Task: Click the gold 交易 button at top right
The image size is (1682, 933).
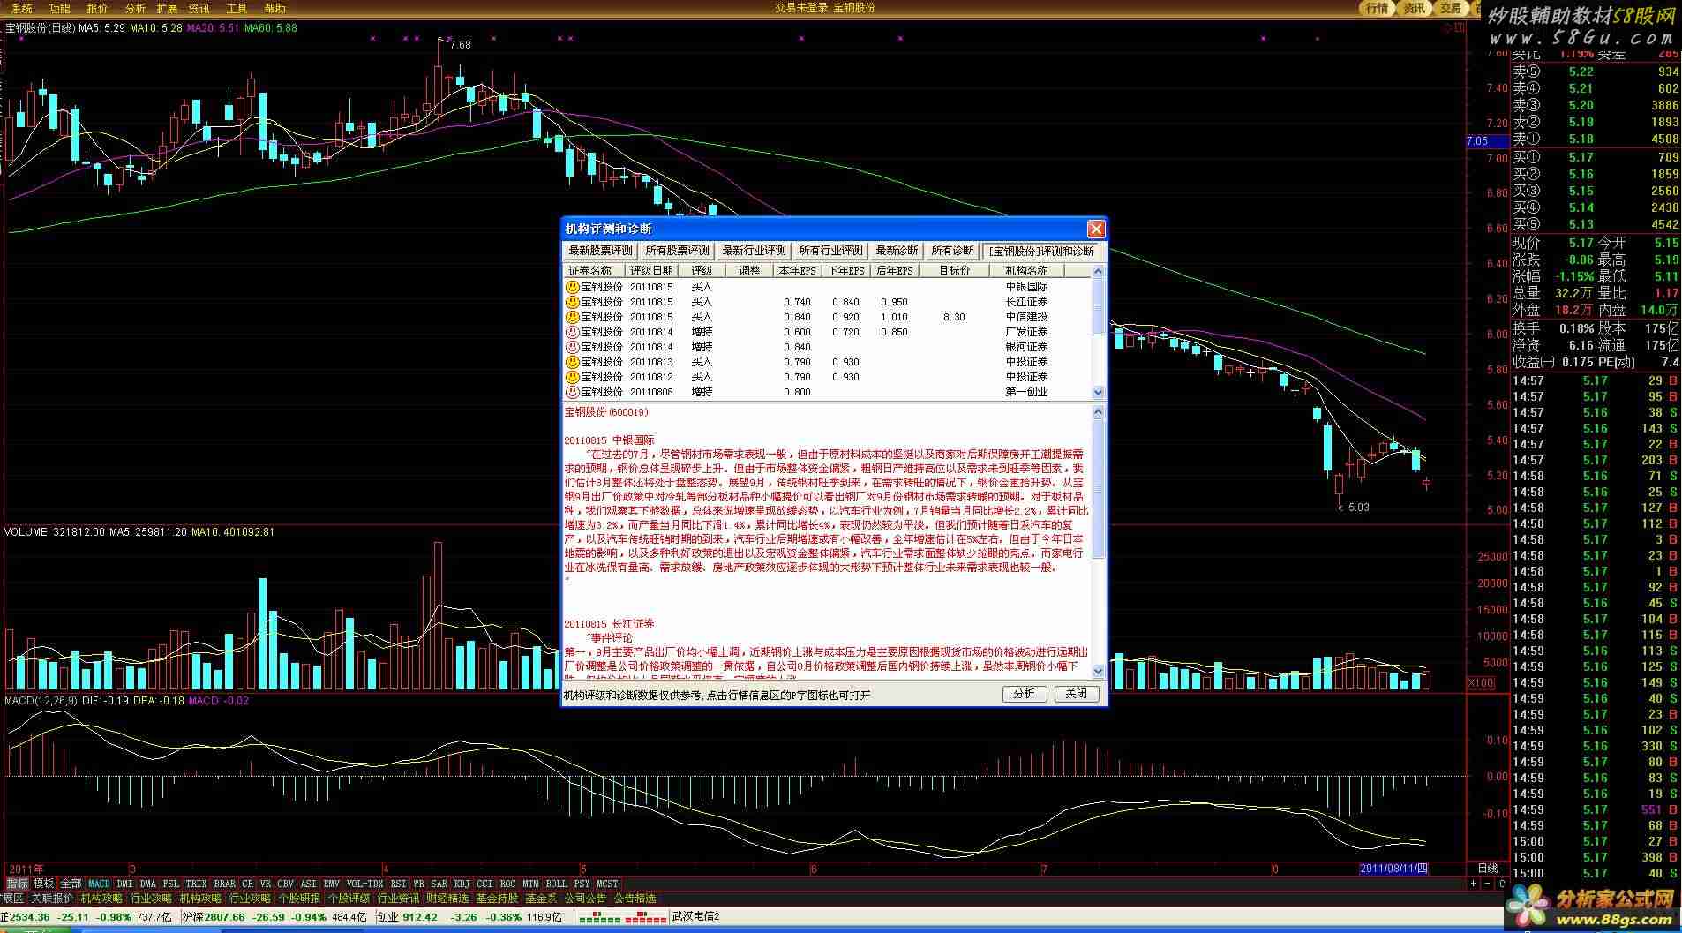Action: pyautogui.click(x=1451, y=8)
